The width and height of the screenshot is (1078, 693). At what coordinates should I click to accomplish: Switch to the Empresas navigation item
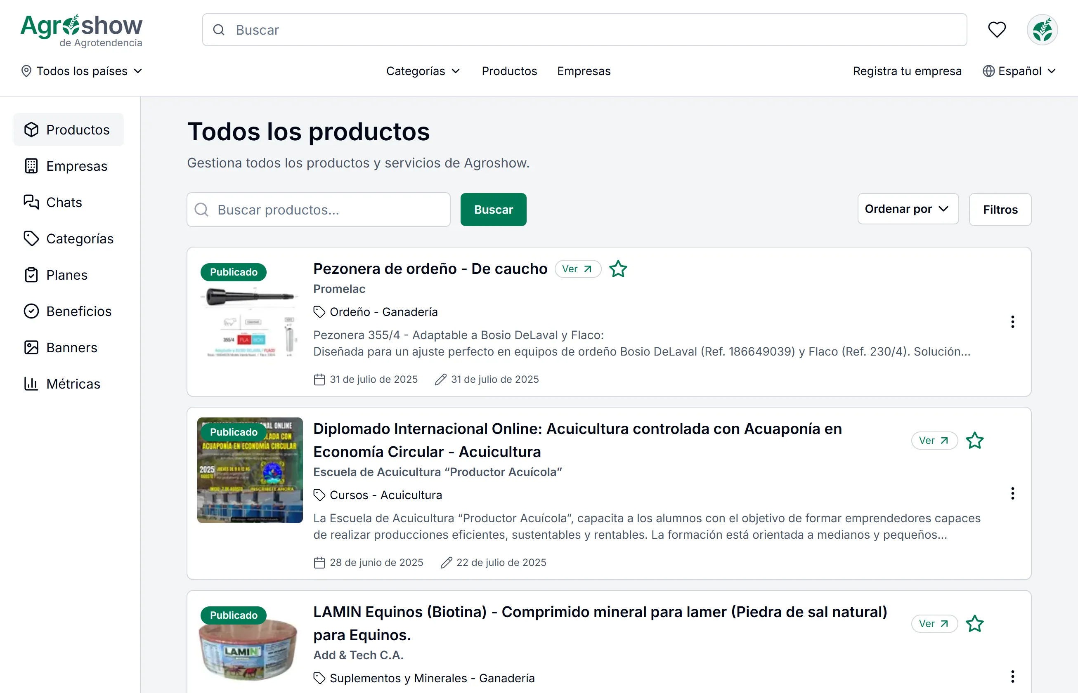click(583, 71)
